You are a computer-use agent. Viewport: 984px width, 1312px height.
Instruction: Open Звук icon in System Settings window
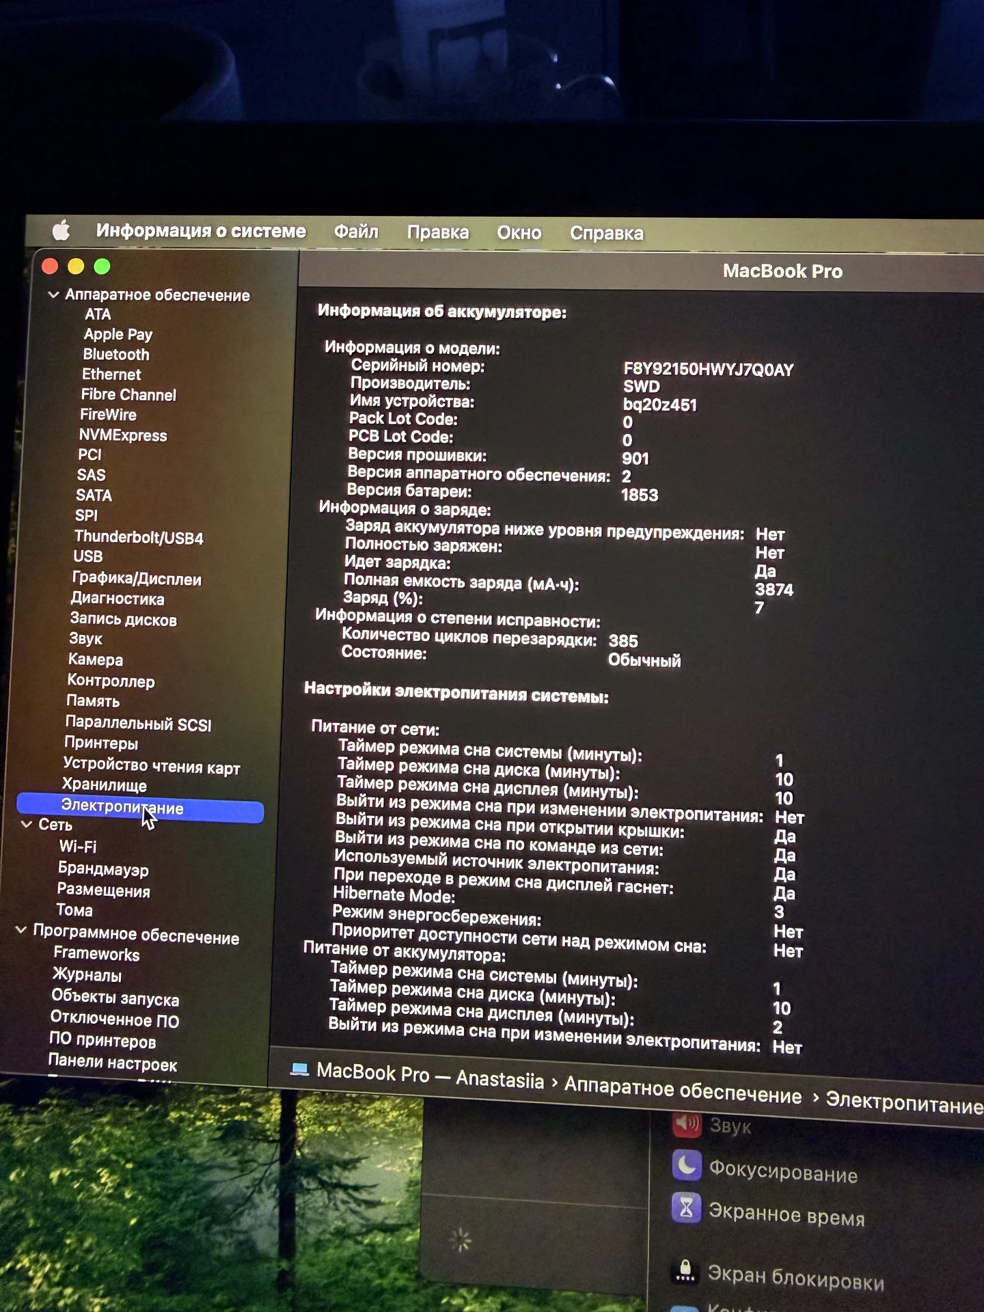tap(687, 1123)
